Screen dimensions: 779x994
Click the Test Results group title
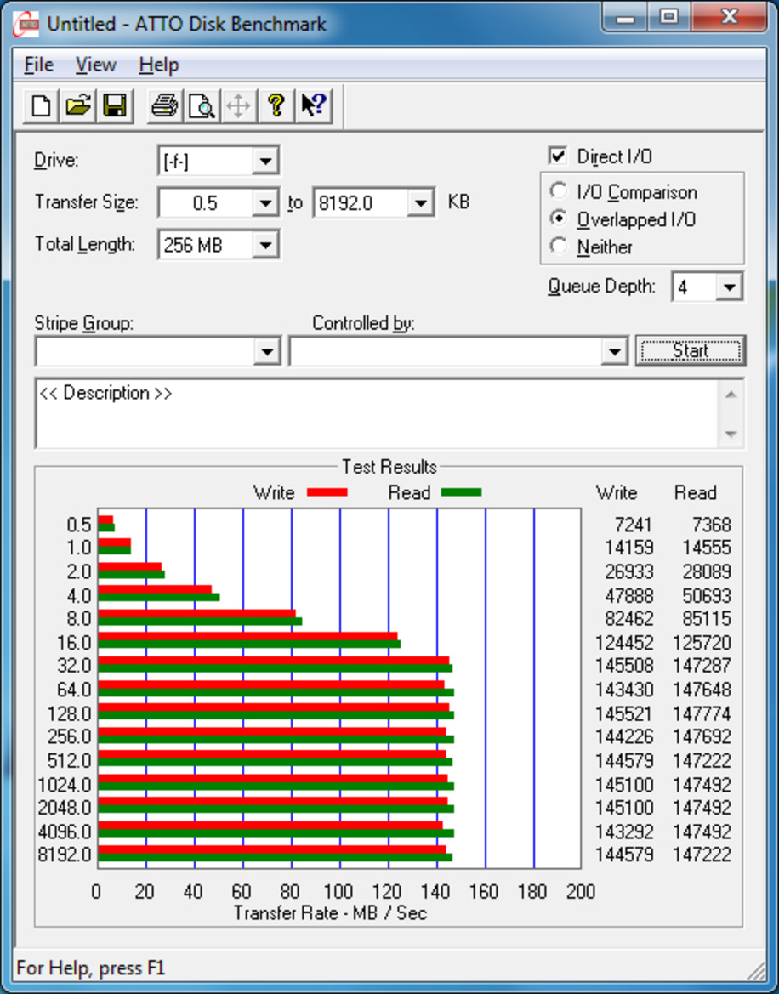tap(389, 467)
